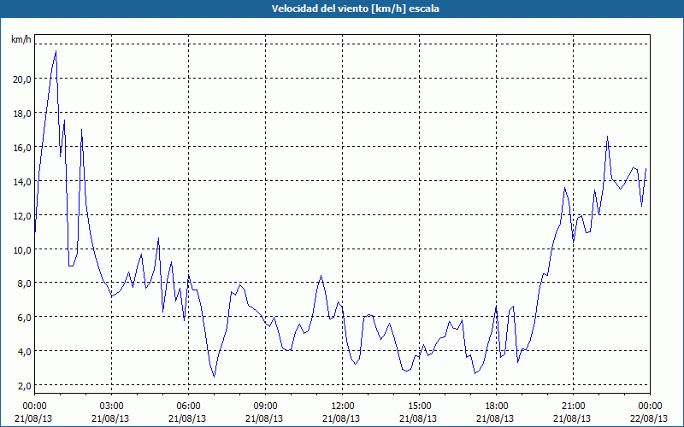Click the evening peak after 22:00
This screenshot has width=684, height=427.
pyautogui.click(x=607, y=137)
